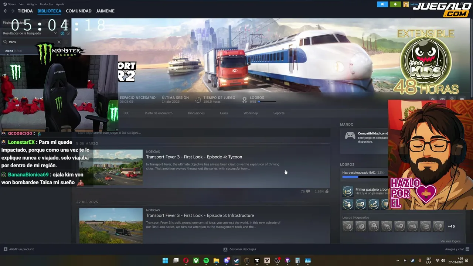The height and width of the screenshot is (266, 473).
Task: Open Episode 4 Tycoon news thumbnail
Action: (118, 167)
